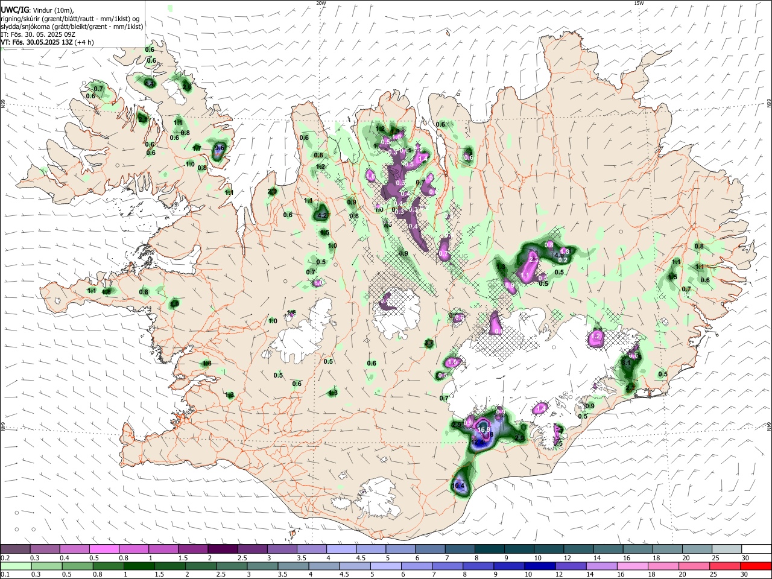Click the '20W' longitude label

click(x=321, y=3)
